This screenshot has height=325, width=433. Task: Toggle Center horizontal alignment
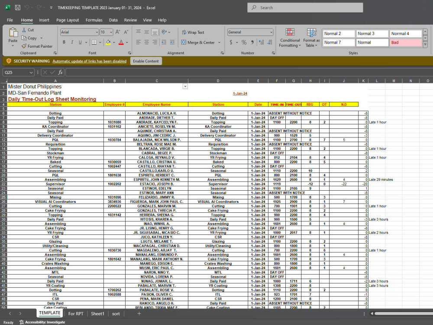(x=147, y=42)
